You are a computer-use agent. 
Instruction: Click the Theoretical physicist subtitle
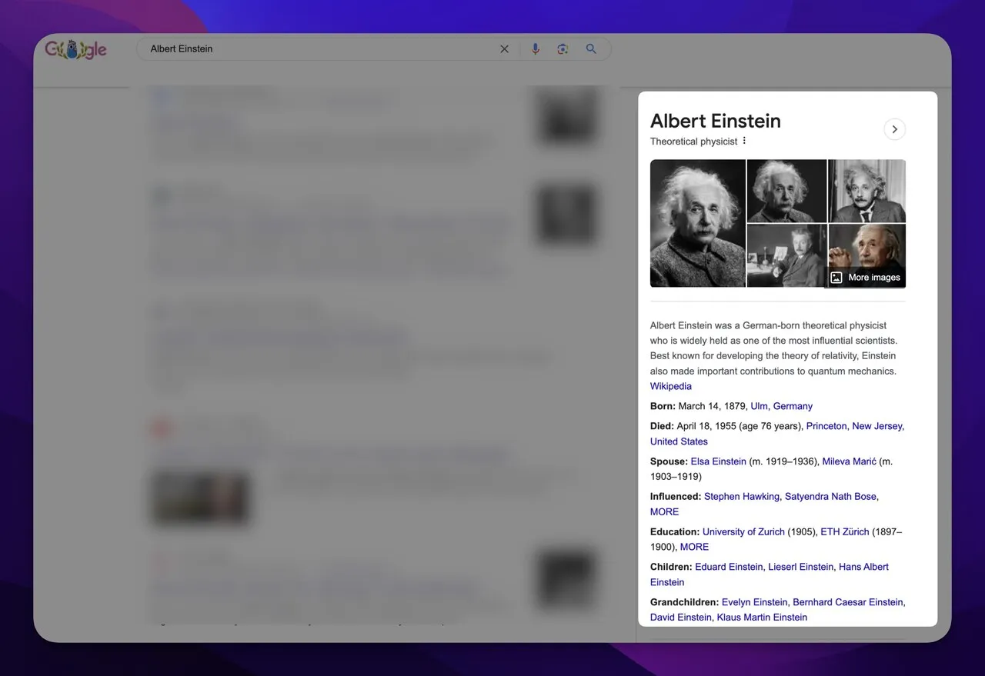693,142
